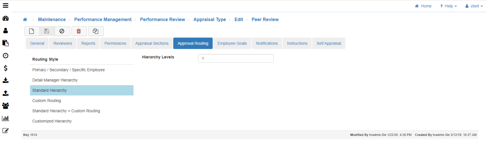The height and width of the screenshot is (147, 486).
Task: Click the Save floppy disk icon
Action: pyautogui.click(x=47, y=31)
